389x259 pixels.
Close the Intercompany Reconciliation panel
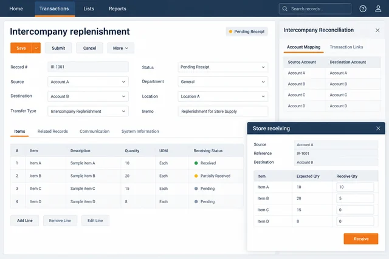click(x=377, y=30)
